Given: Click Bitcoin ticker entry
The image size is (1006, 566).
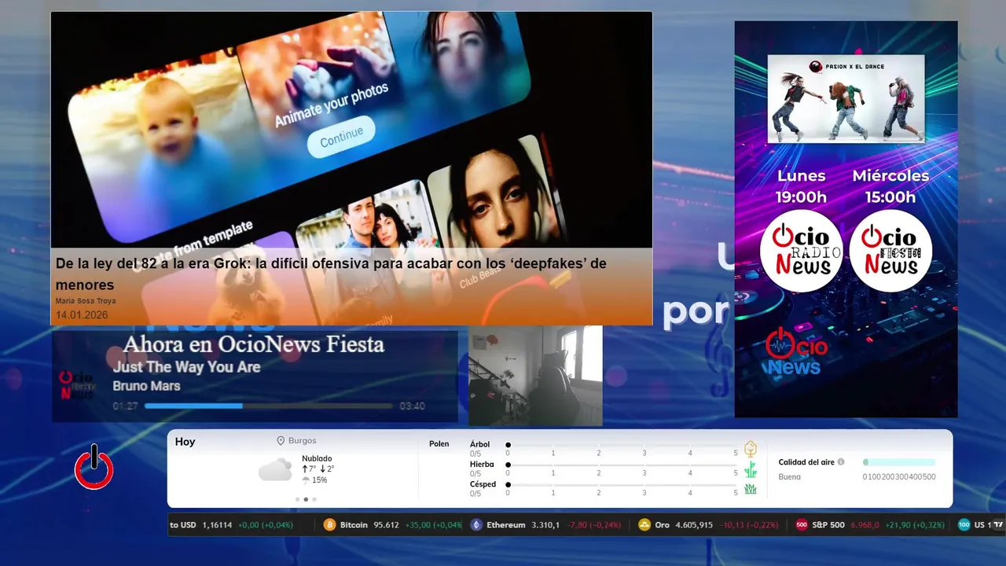Looking at the screenshot, I should click(392, 525).
